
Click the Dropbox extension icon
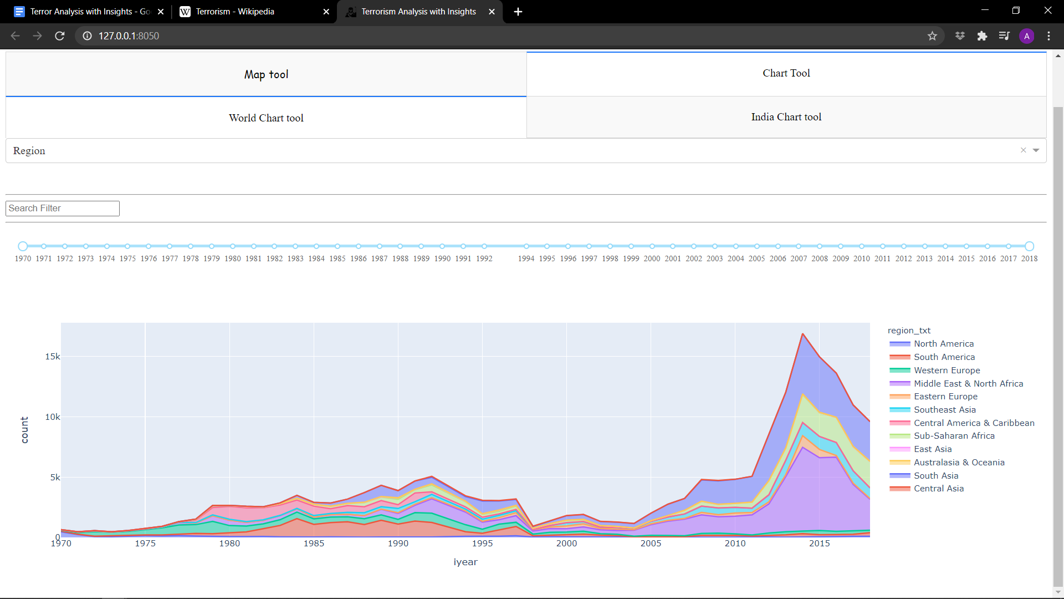click(x=960, y=36)
